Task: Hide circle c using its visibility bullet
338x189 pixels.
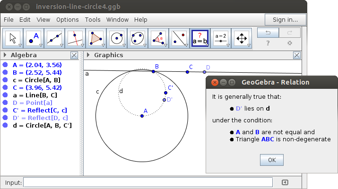Action: coord(5,80)
